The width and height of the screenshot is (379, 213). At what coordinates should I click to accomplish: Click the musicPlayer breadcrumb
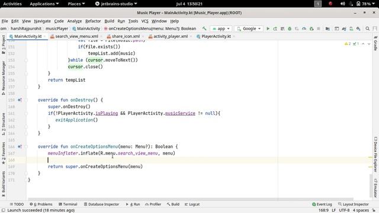[57, 28]
